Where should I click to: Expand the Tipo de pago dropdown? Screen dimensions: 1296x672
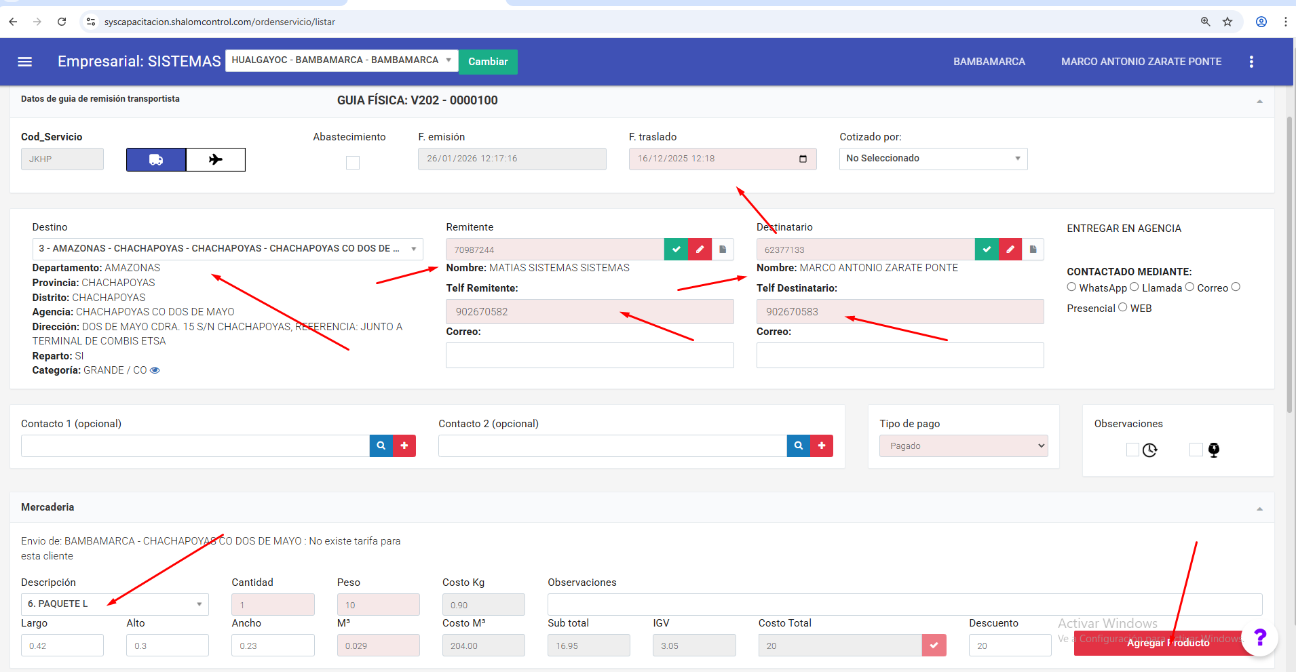click(963, 446)
